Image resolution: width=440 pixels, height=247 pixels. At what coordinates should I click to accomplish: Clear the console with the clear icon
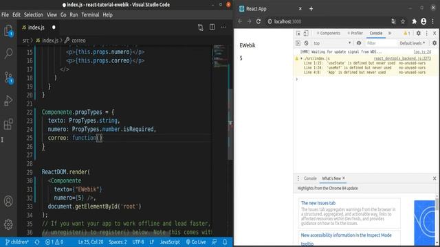click(306, 43)
